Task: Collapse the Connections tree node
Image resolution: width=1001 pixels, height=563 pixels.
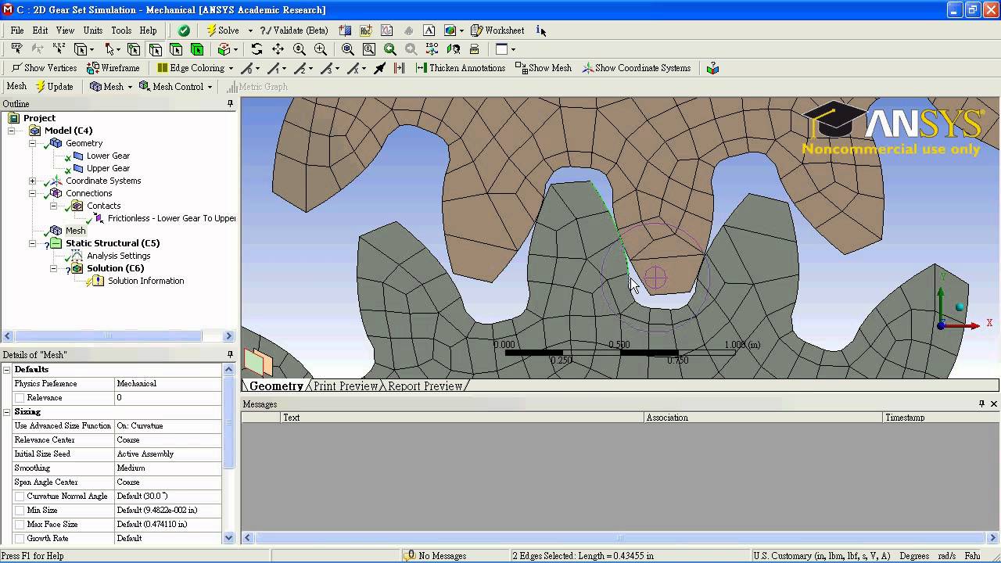Action: coord(32,193)
